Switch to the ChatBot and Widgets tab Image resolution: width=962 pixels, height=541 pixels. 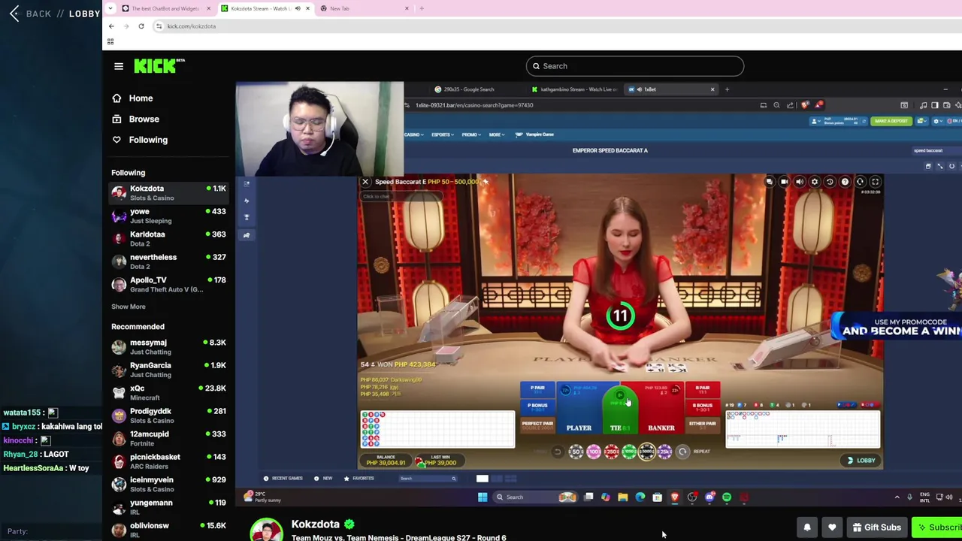tap(165, 8)
